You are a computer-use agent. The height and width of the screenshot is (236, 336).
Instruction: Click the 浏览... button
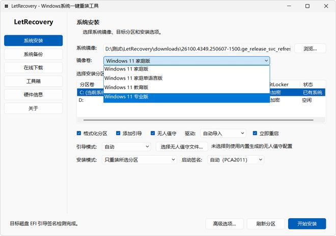[x=310, y=49]
